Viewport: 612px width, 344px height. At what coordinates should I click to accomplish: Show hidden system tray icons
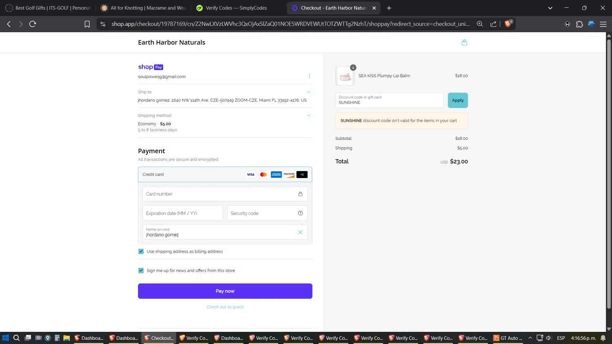pos(530,338)
